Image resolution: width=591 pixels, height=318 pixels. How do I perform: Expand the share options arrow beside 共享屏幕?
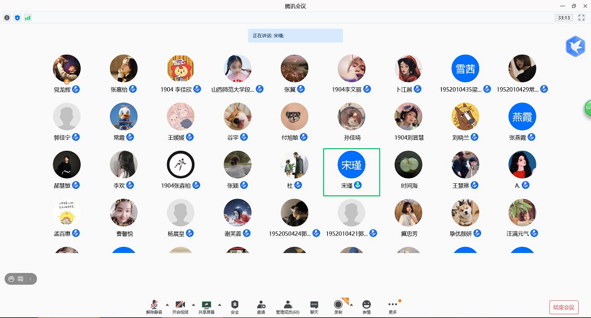pyautogui.click(x=220, y=305)
